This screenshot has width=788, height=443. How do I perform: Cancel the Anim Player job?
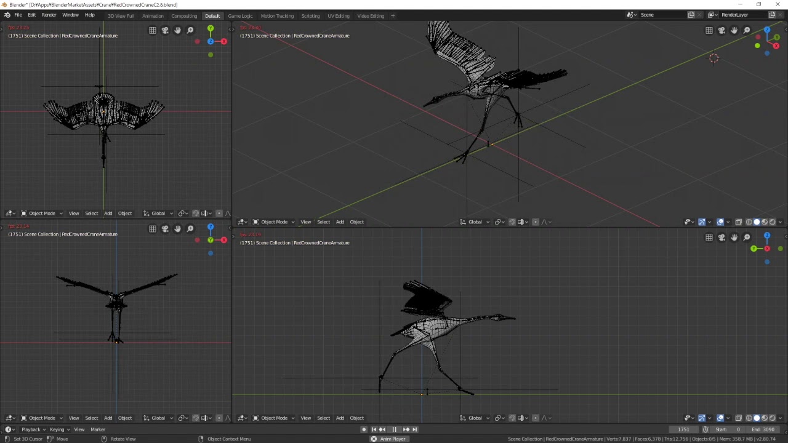pos(374,439)
